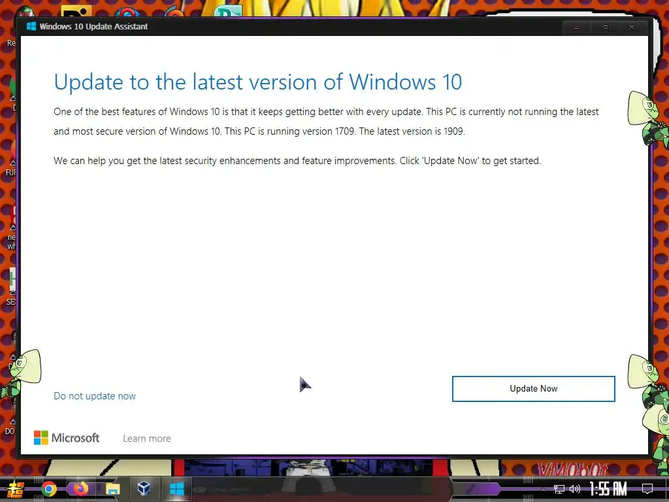Click the heading Update to the latest version

257,82
